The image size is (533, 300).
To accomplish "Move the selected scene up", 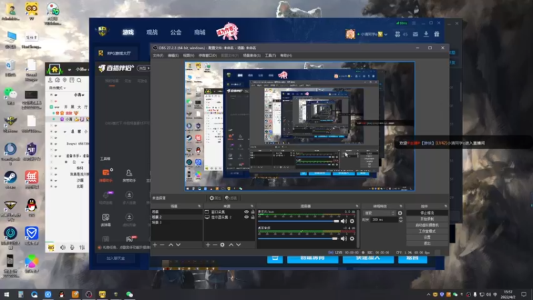I will (171, 245).
